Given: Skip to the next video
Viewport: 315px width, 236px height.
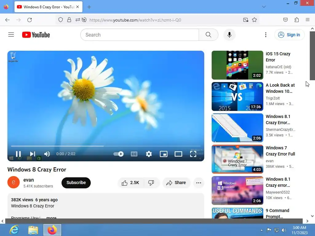Looking at the screenshot, I should point(33,154).
